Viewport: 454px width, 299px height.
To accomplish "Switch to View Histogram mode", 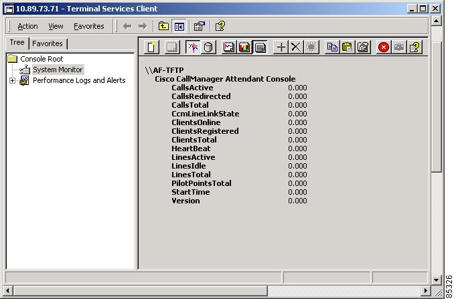I will click(244, 47).
